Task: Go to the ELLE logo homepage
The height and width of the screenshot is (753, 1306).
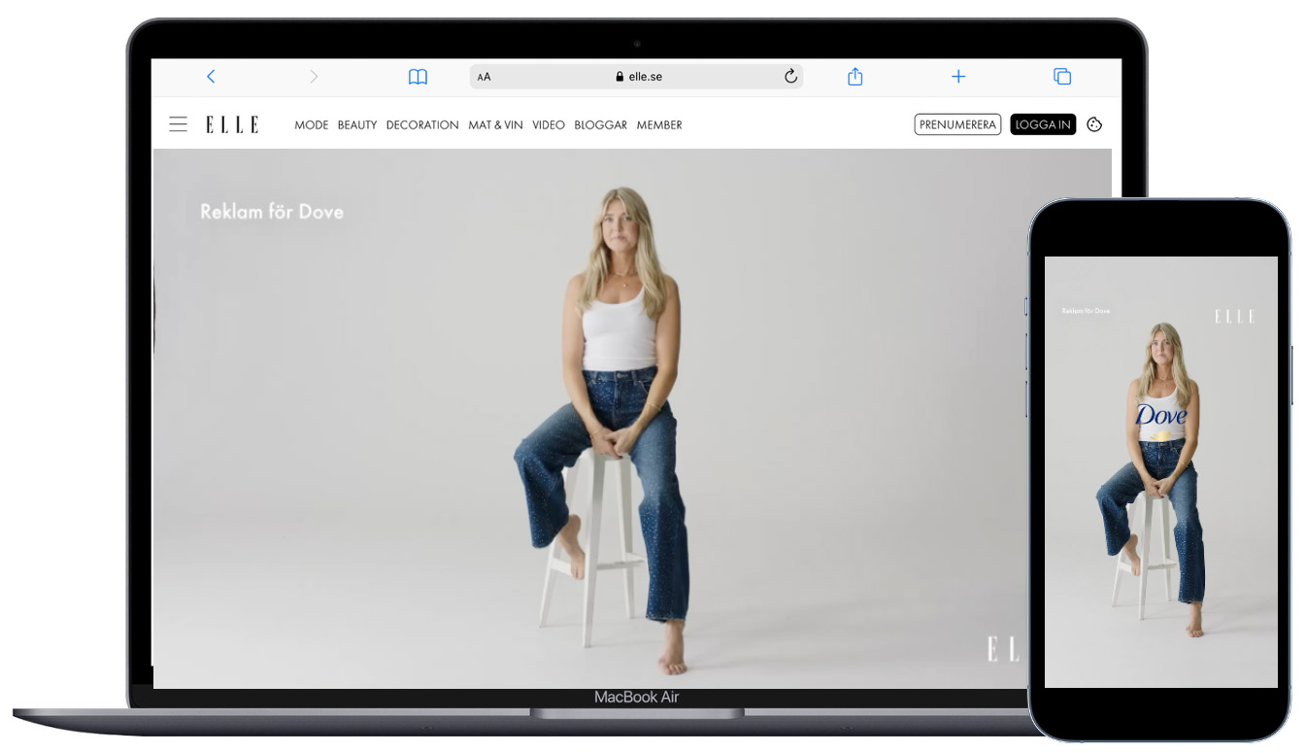Action: (232, 124)
